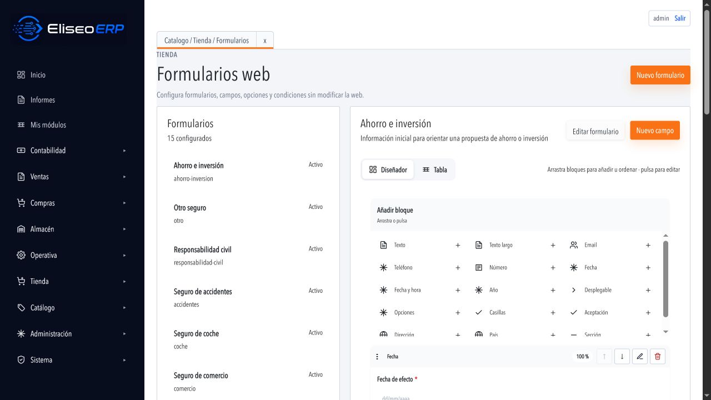The height and width of the screenshot is (400, 711).
Task: Add an Email block with plus
Action: pos(648,245)
